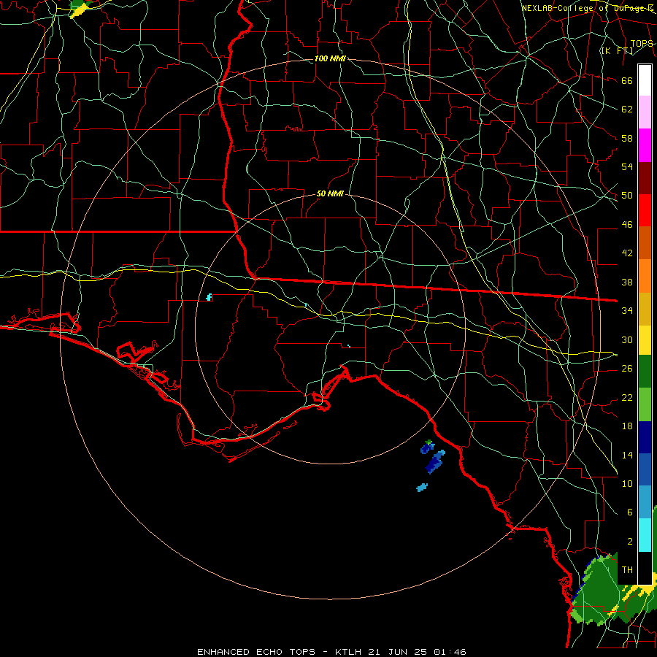Click the light green legend swatch
The image size is (657, 657).
tap(645, 404)
